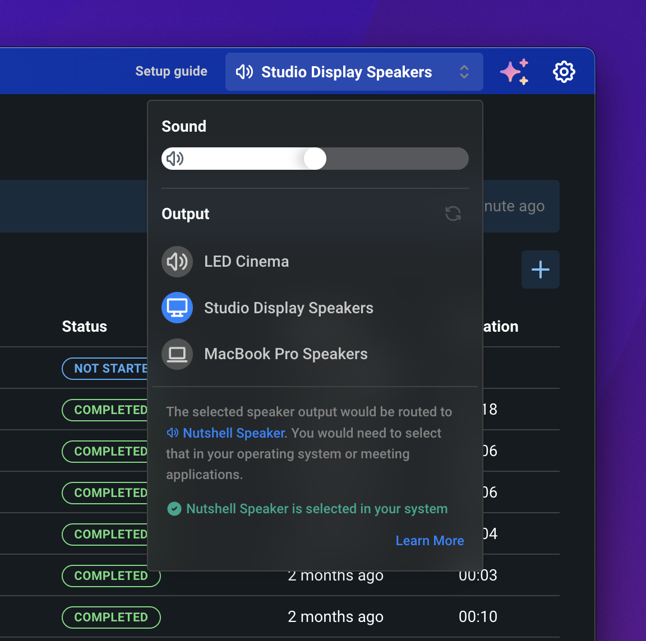Click the speaker icon in the top device selector

(x=244, y=72)
